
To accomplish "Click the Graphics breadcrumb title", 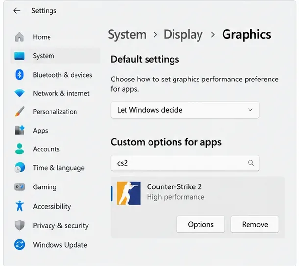I will click(247, 35).
